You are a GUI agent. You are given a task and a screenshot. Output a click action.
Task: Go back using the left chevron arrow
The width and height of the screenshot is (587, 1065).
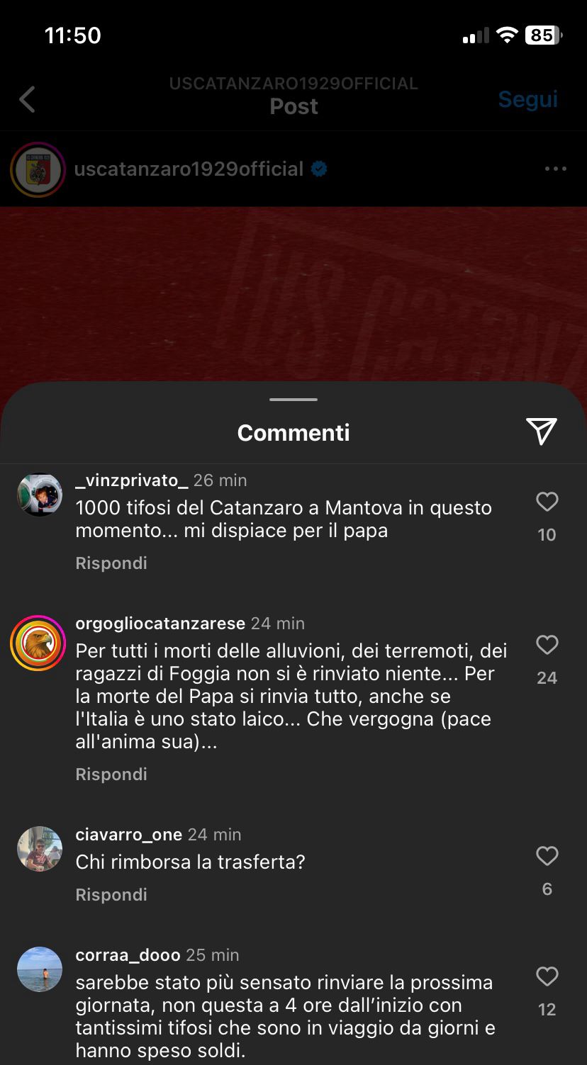pos(27,99)
